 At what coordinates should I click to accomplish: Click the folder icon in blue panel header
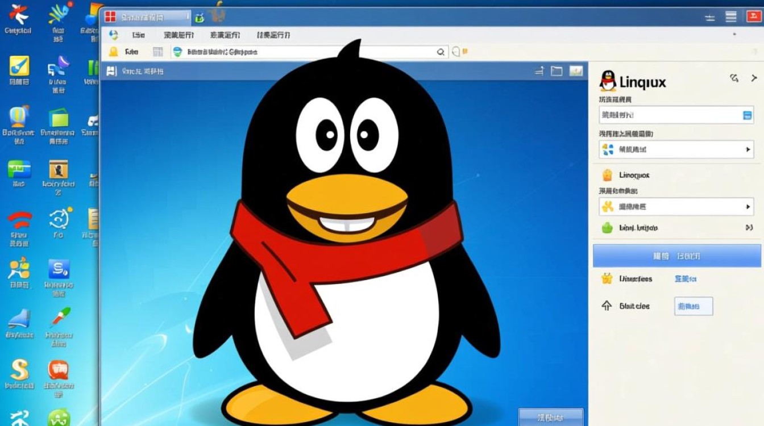(x=557, y=71)
